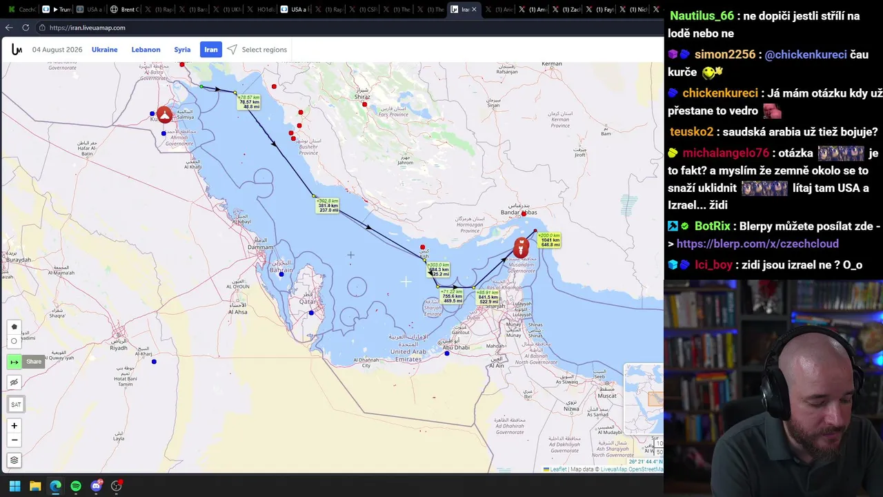Click the red aircraft marker near Kuwait
Screen dimensions: 883x497
click(164, 115)
